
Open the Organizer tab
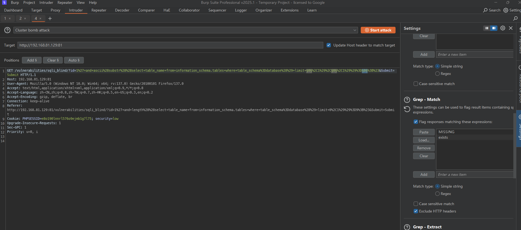[264, 10]
